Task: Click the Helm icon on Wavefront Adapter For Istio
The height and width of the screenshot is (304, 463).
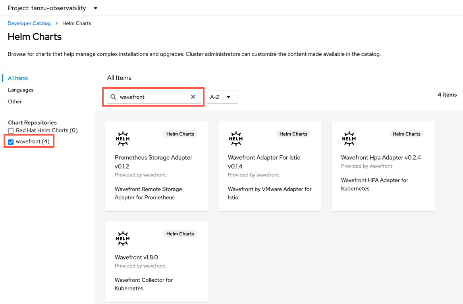Action: [235, 139]
